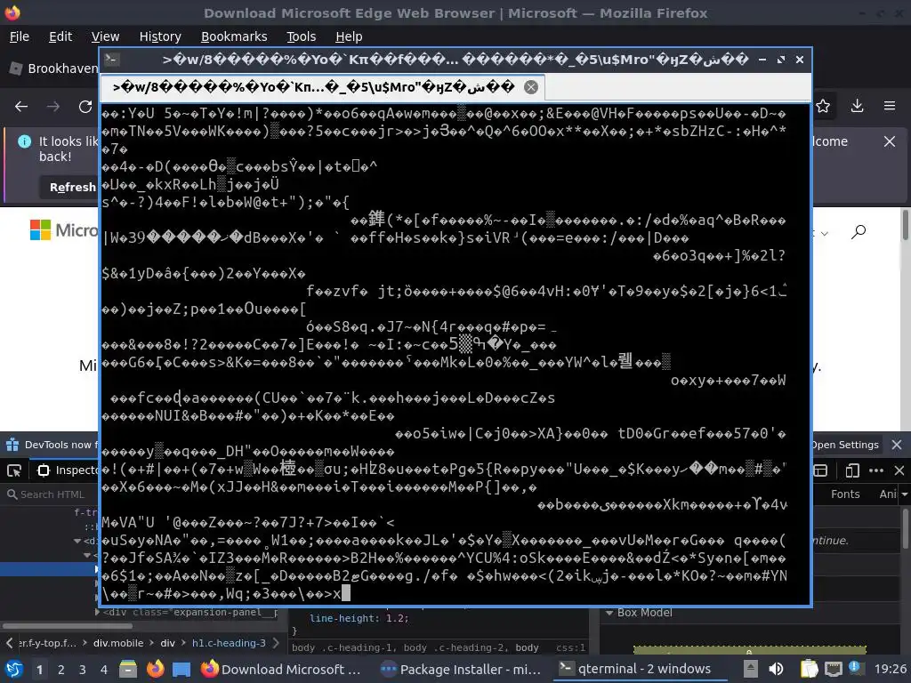
Task: Open the clipboard manager tray icon
Action: tap(809, 669)
